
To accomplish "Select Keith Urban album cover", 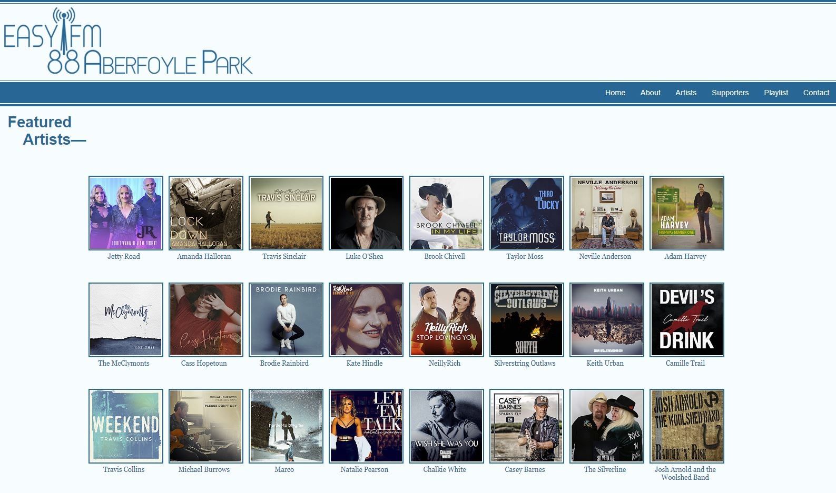I will tap(607, 320).
